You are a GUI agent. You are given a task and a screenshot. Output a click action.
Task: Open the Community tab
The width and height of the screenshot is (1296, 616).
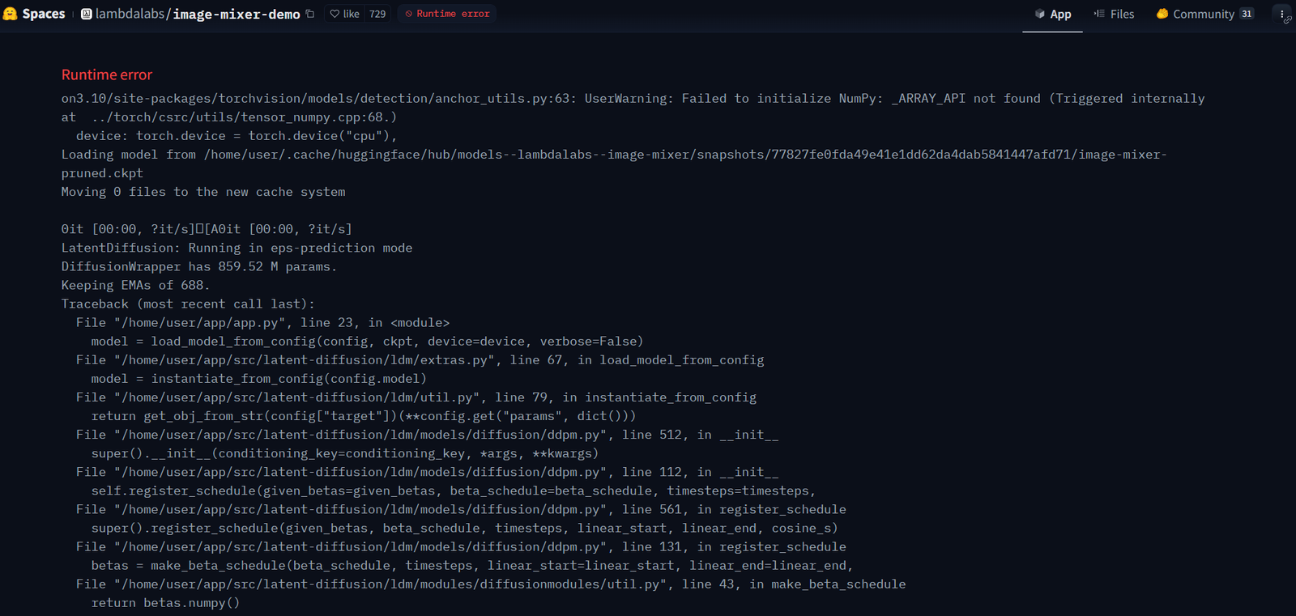click(x=1203, y=14)
